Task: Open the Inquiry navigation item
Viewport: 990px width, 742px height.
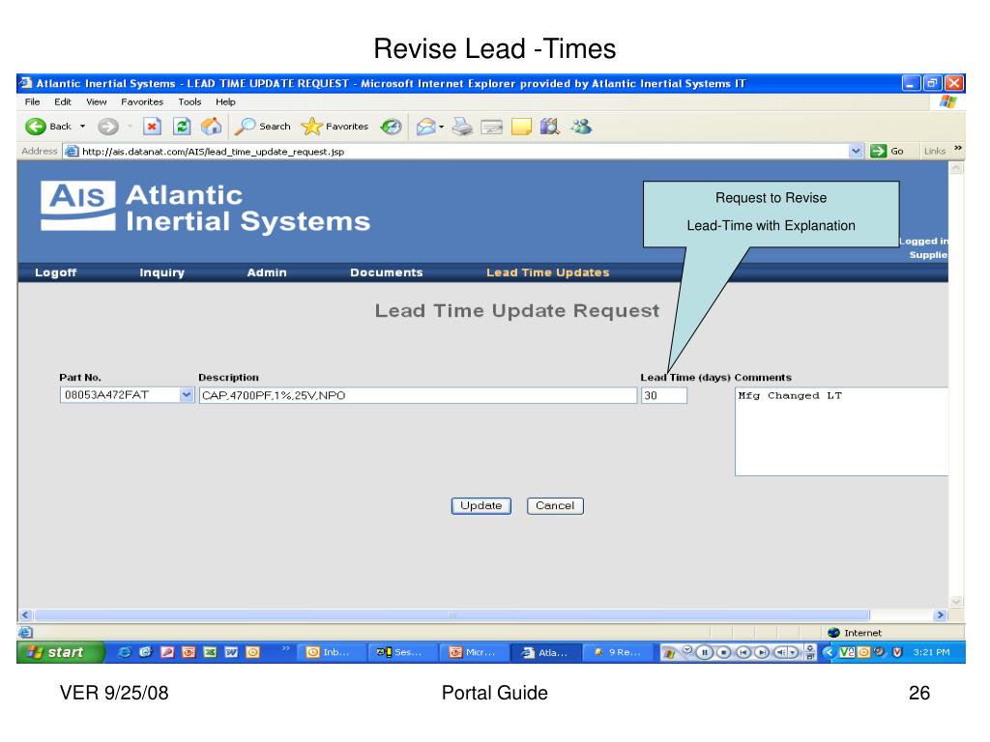Action: (x=161, y=272)
